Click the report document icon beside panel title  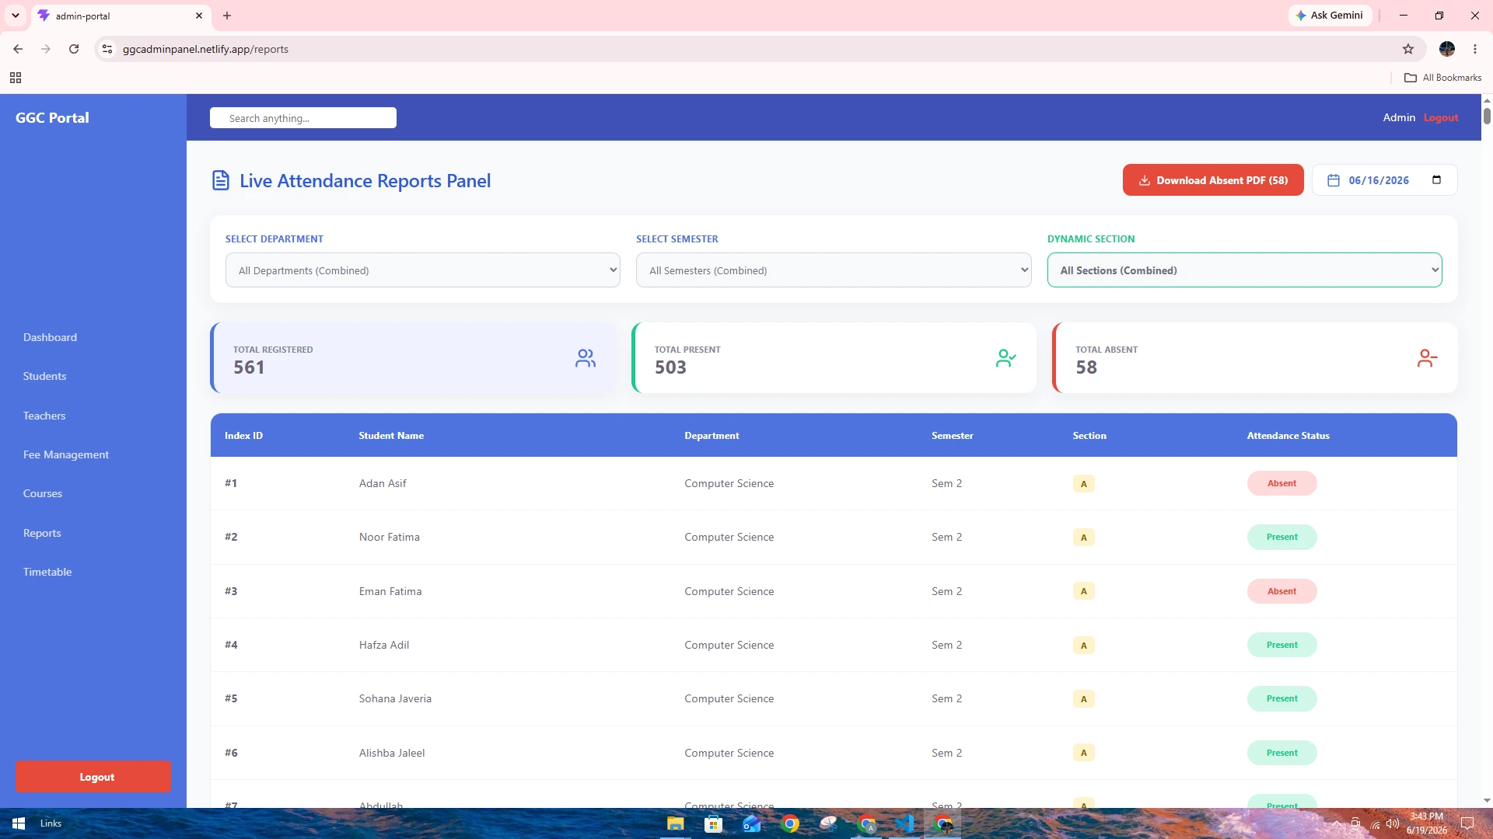point(221,181)
